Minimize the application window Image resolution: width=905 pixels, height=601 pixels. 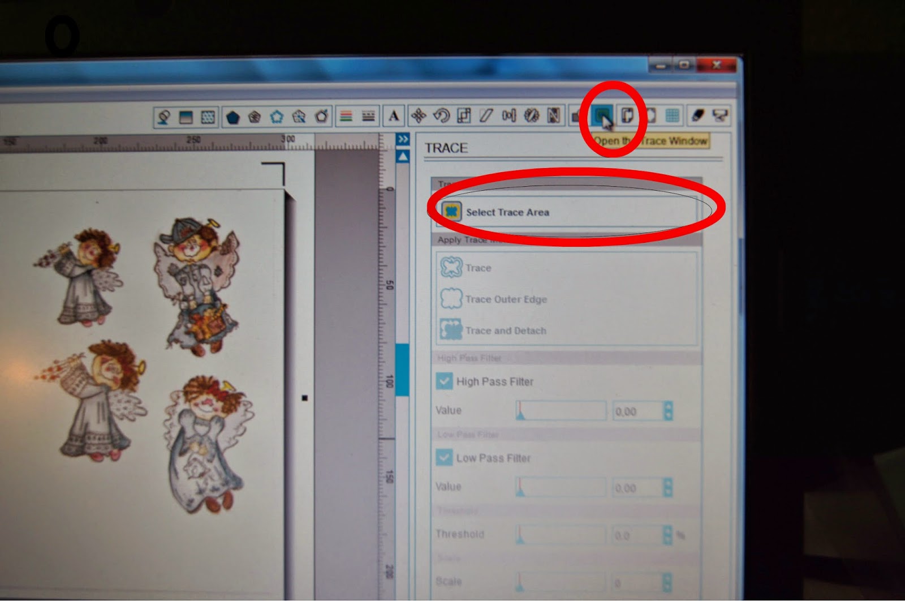pyautogui.click(x=661, y=66)
